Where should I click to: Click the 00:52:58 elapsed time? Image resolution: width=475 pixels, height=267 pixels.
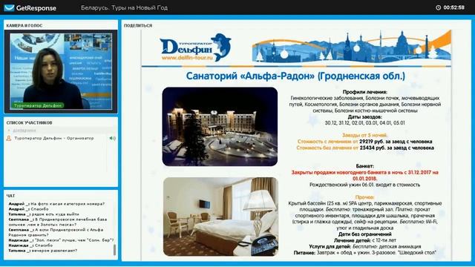click(453, 7)
